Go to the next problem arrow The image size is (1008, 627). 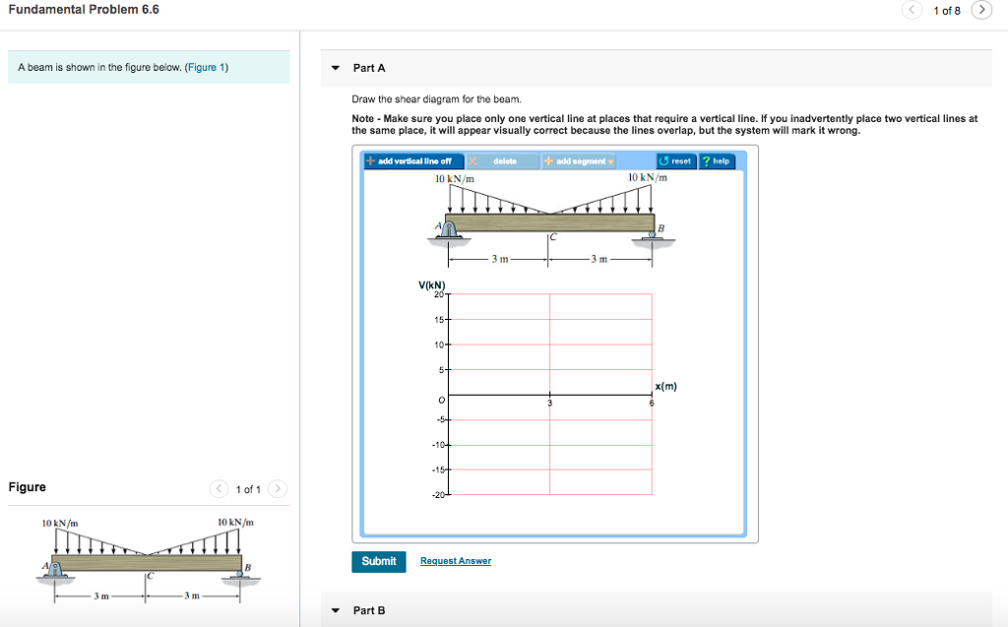point(981,10)
